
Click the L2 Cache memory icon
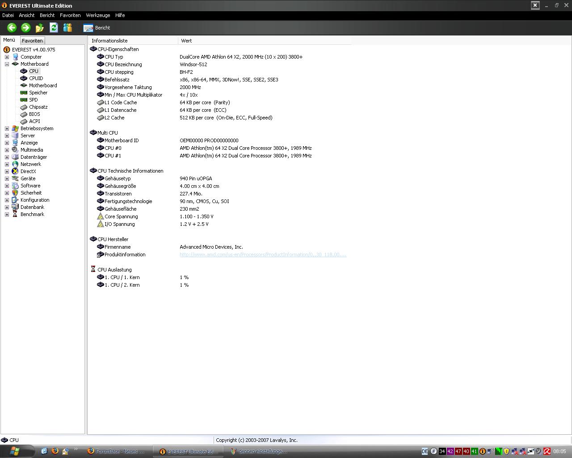[101, 118]
